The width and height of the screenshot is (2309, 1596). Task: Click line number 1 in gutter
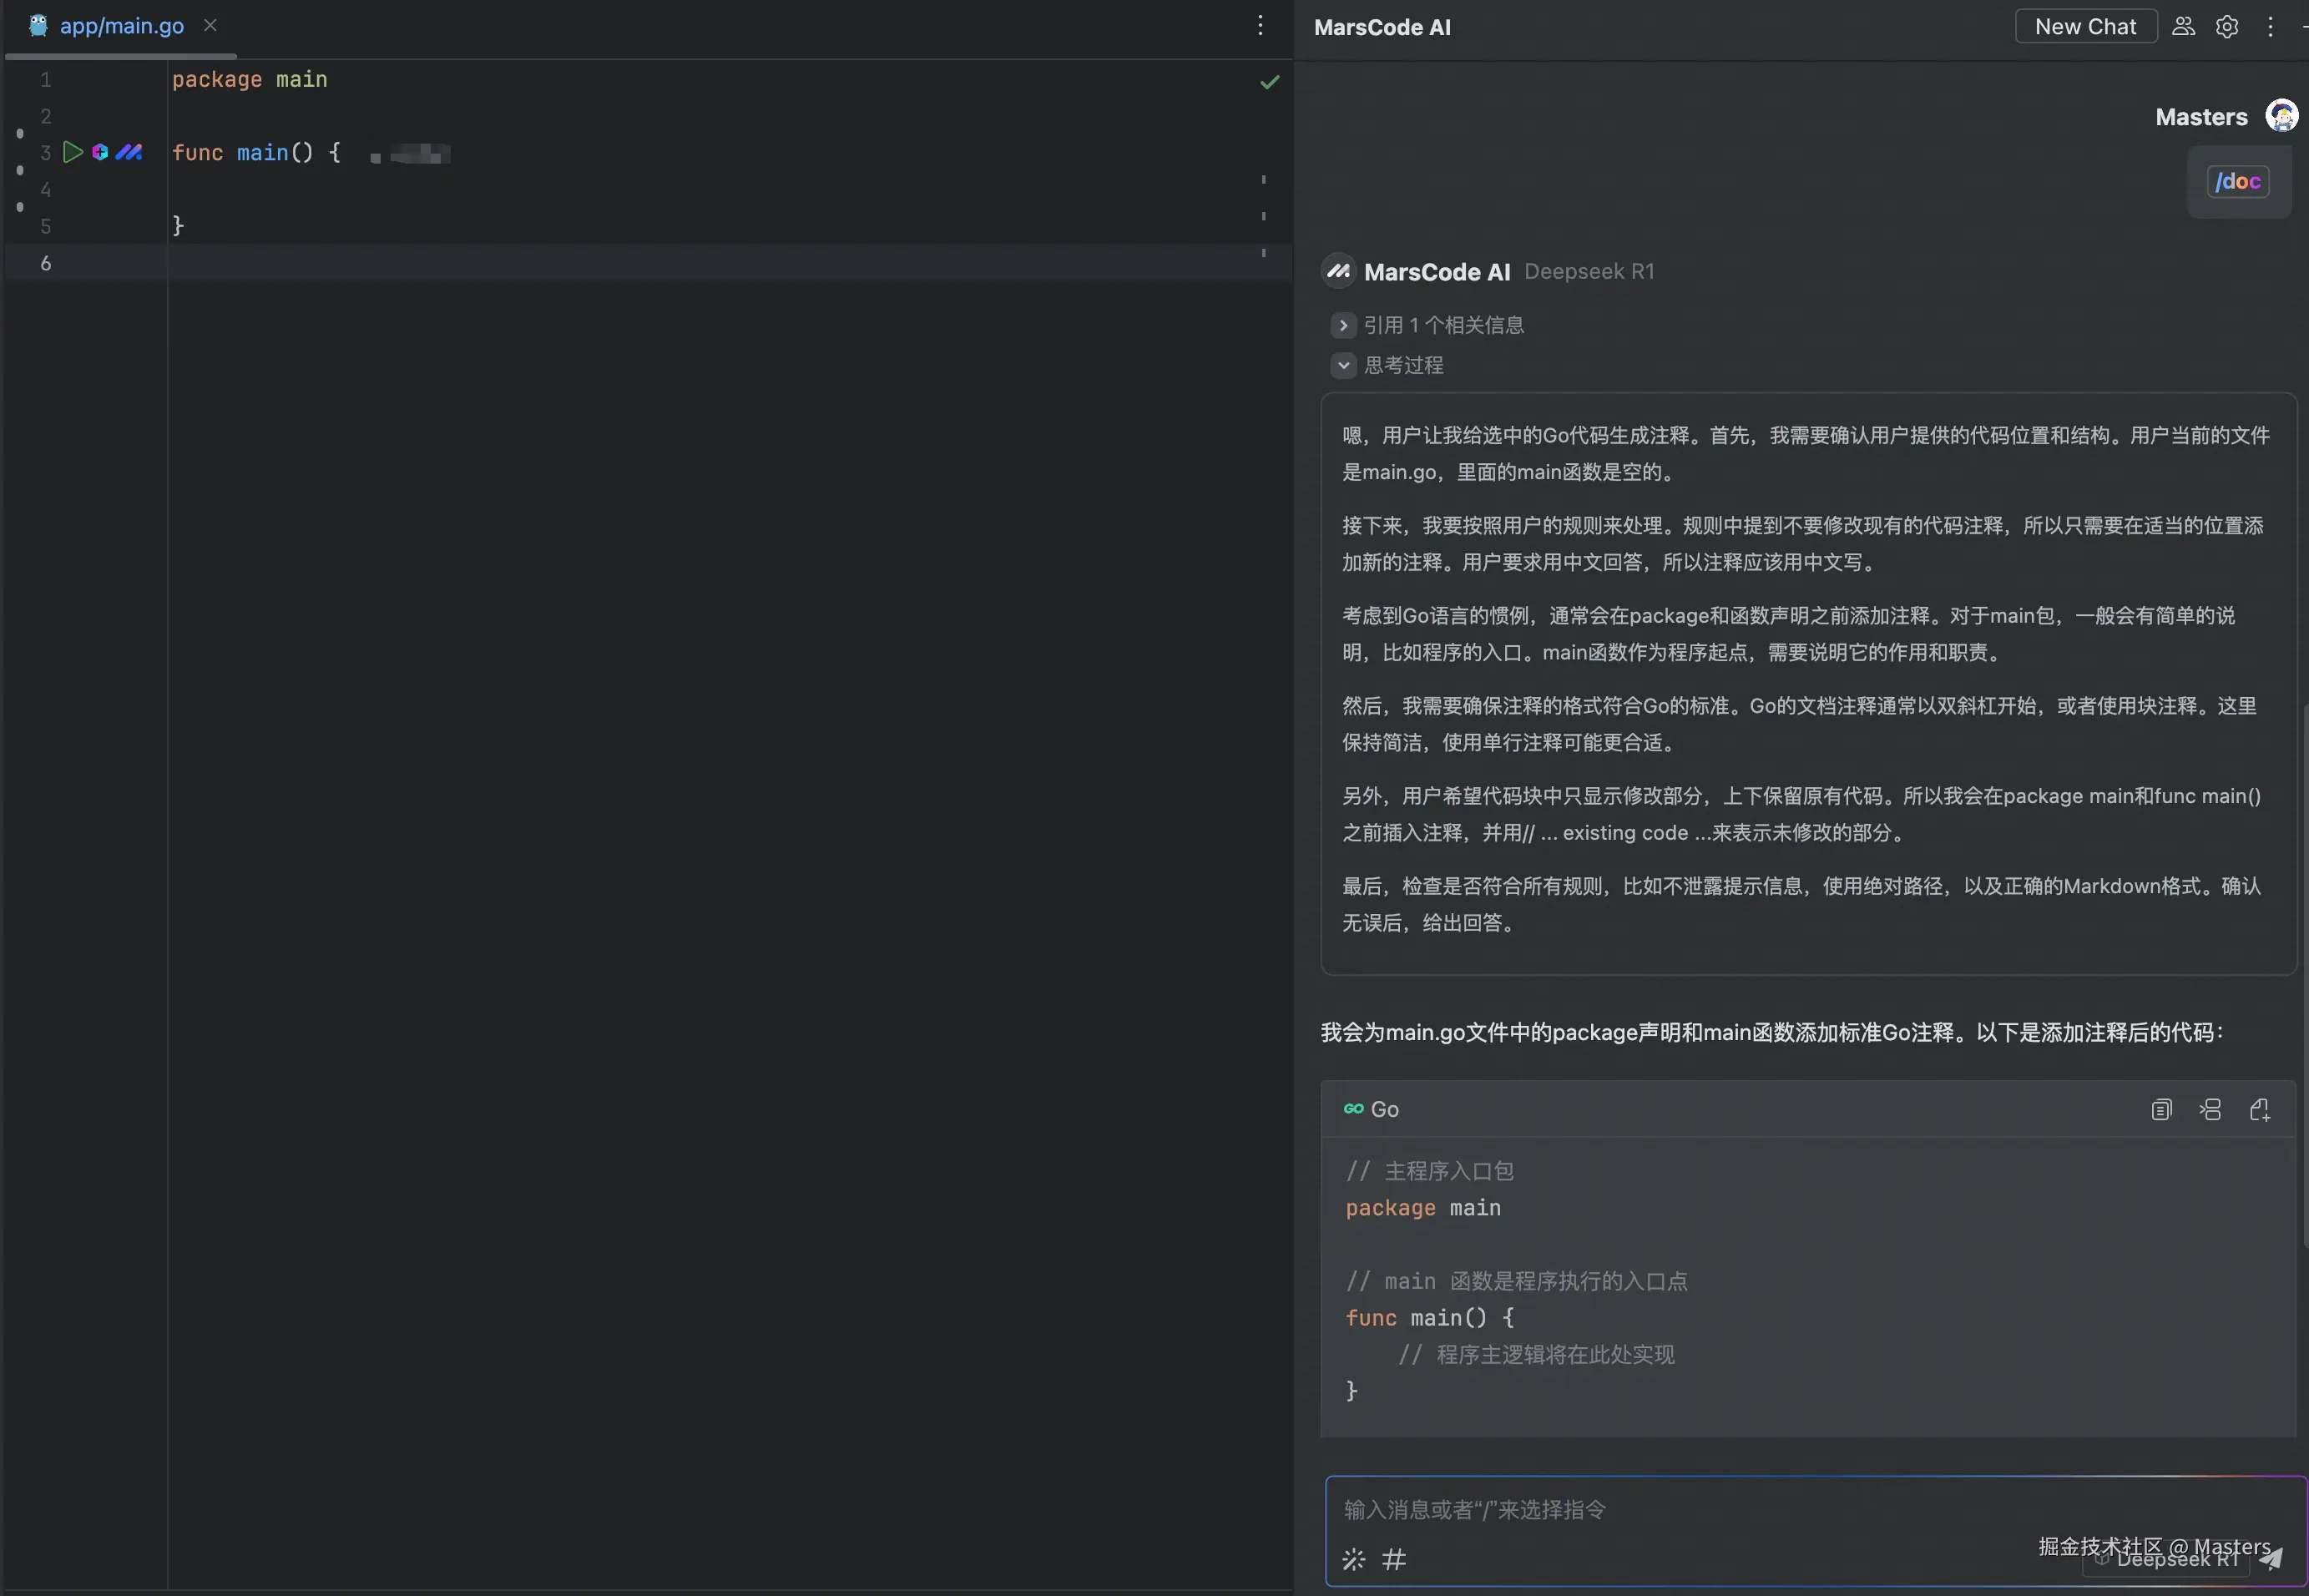pos(45,79)
